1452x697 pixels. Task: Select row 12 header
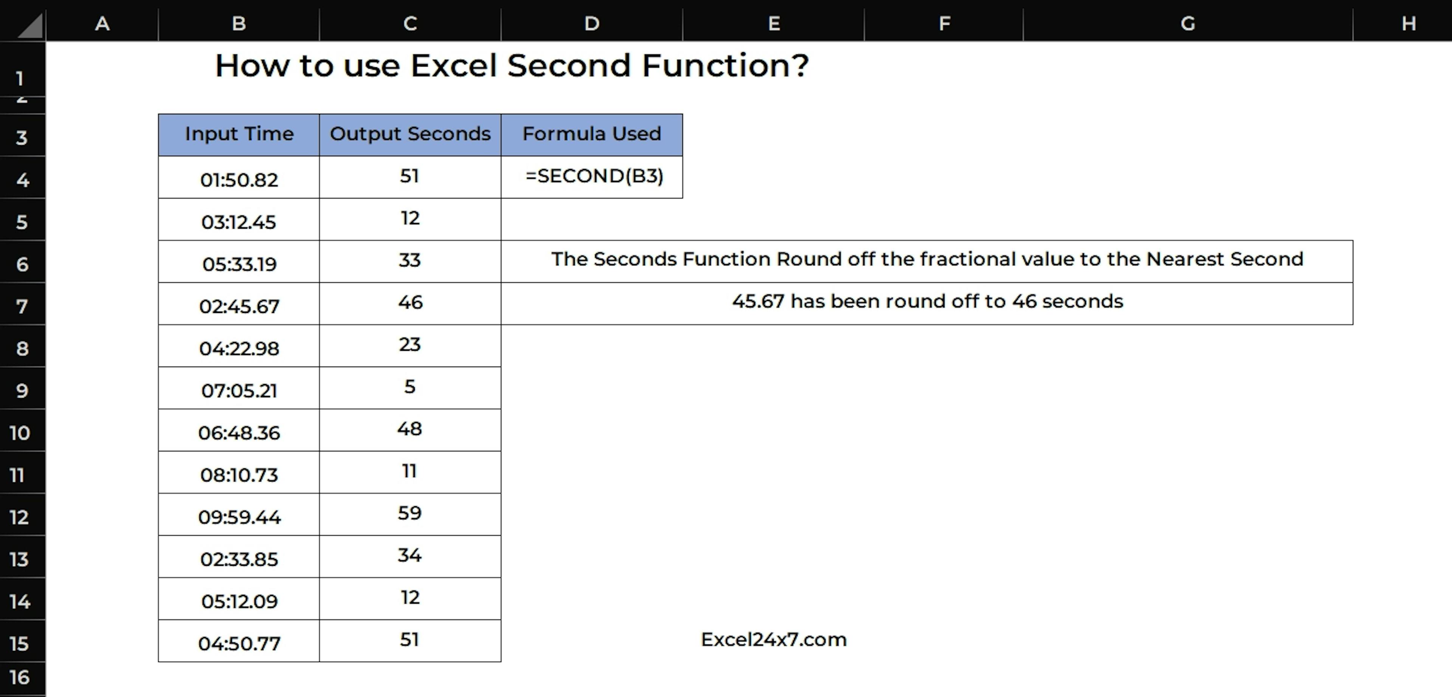[x=20, y=517]
